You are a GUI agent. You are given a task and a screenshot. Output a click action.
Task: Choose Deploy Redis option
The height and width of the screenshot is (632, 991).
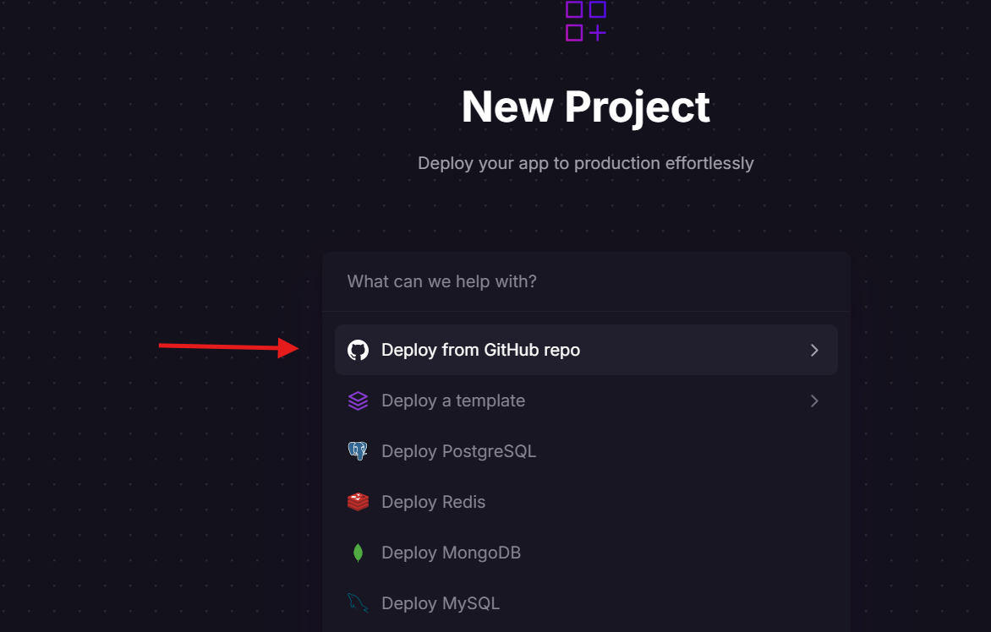pyautogui.click(x=586, y=502)
